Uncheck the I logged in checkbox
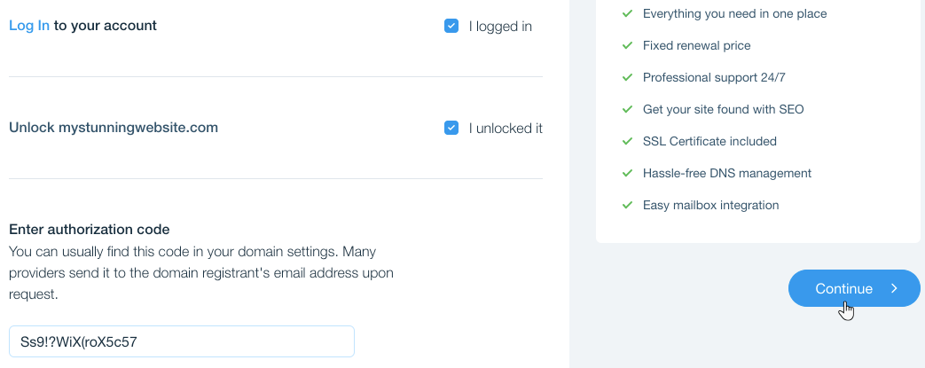The height and width of the screenshot is (368, 925). pyautogui.click(x=451, y=26)
